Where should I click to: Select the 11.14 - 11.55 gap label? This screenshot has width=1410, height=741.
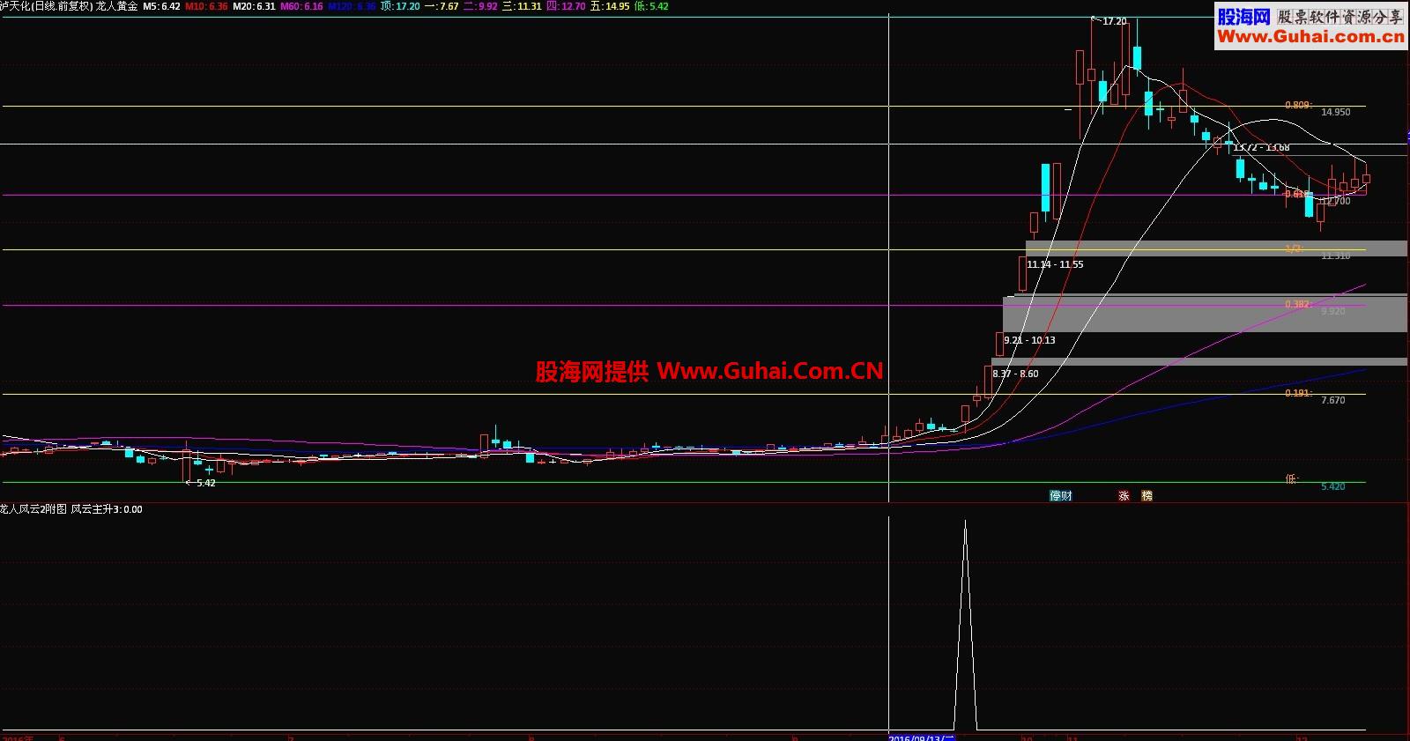point(1055,264)
